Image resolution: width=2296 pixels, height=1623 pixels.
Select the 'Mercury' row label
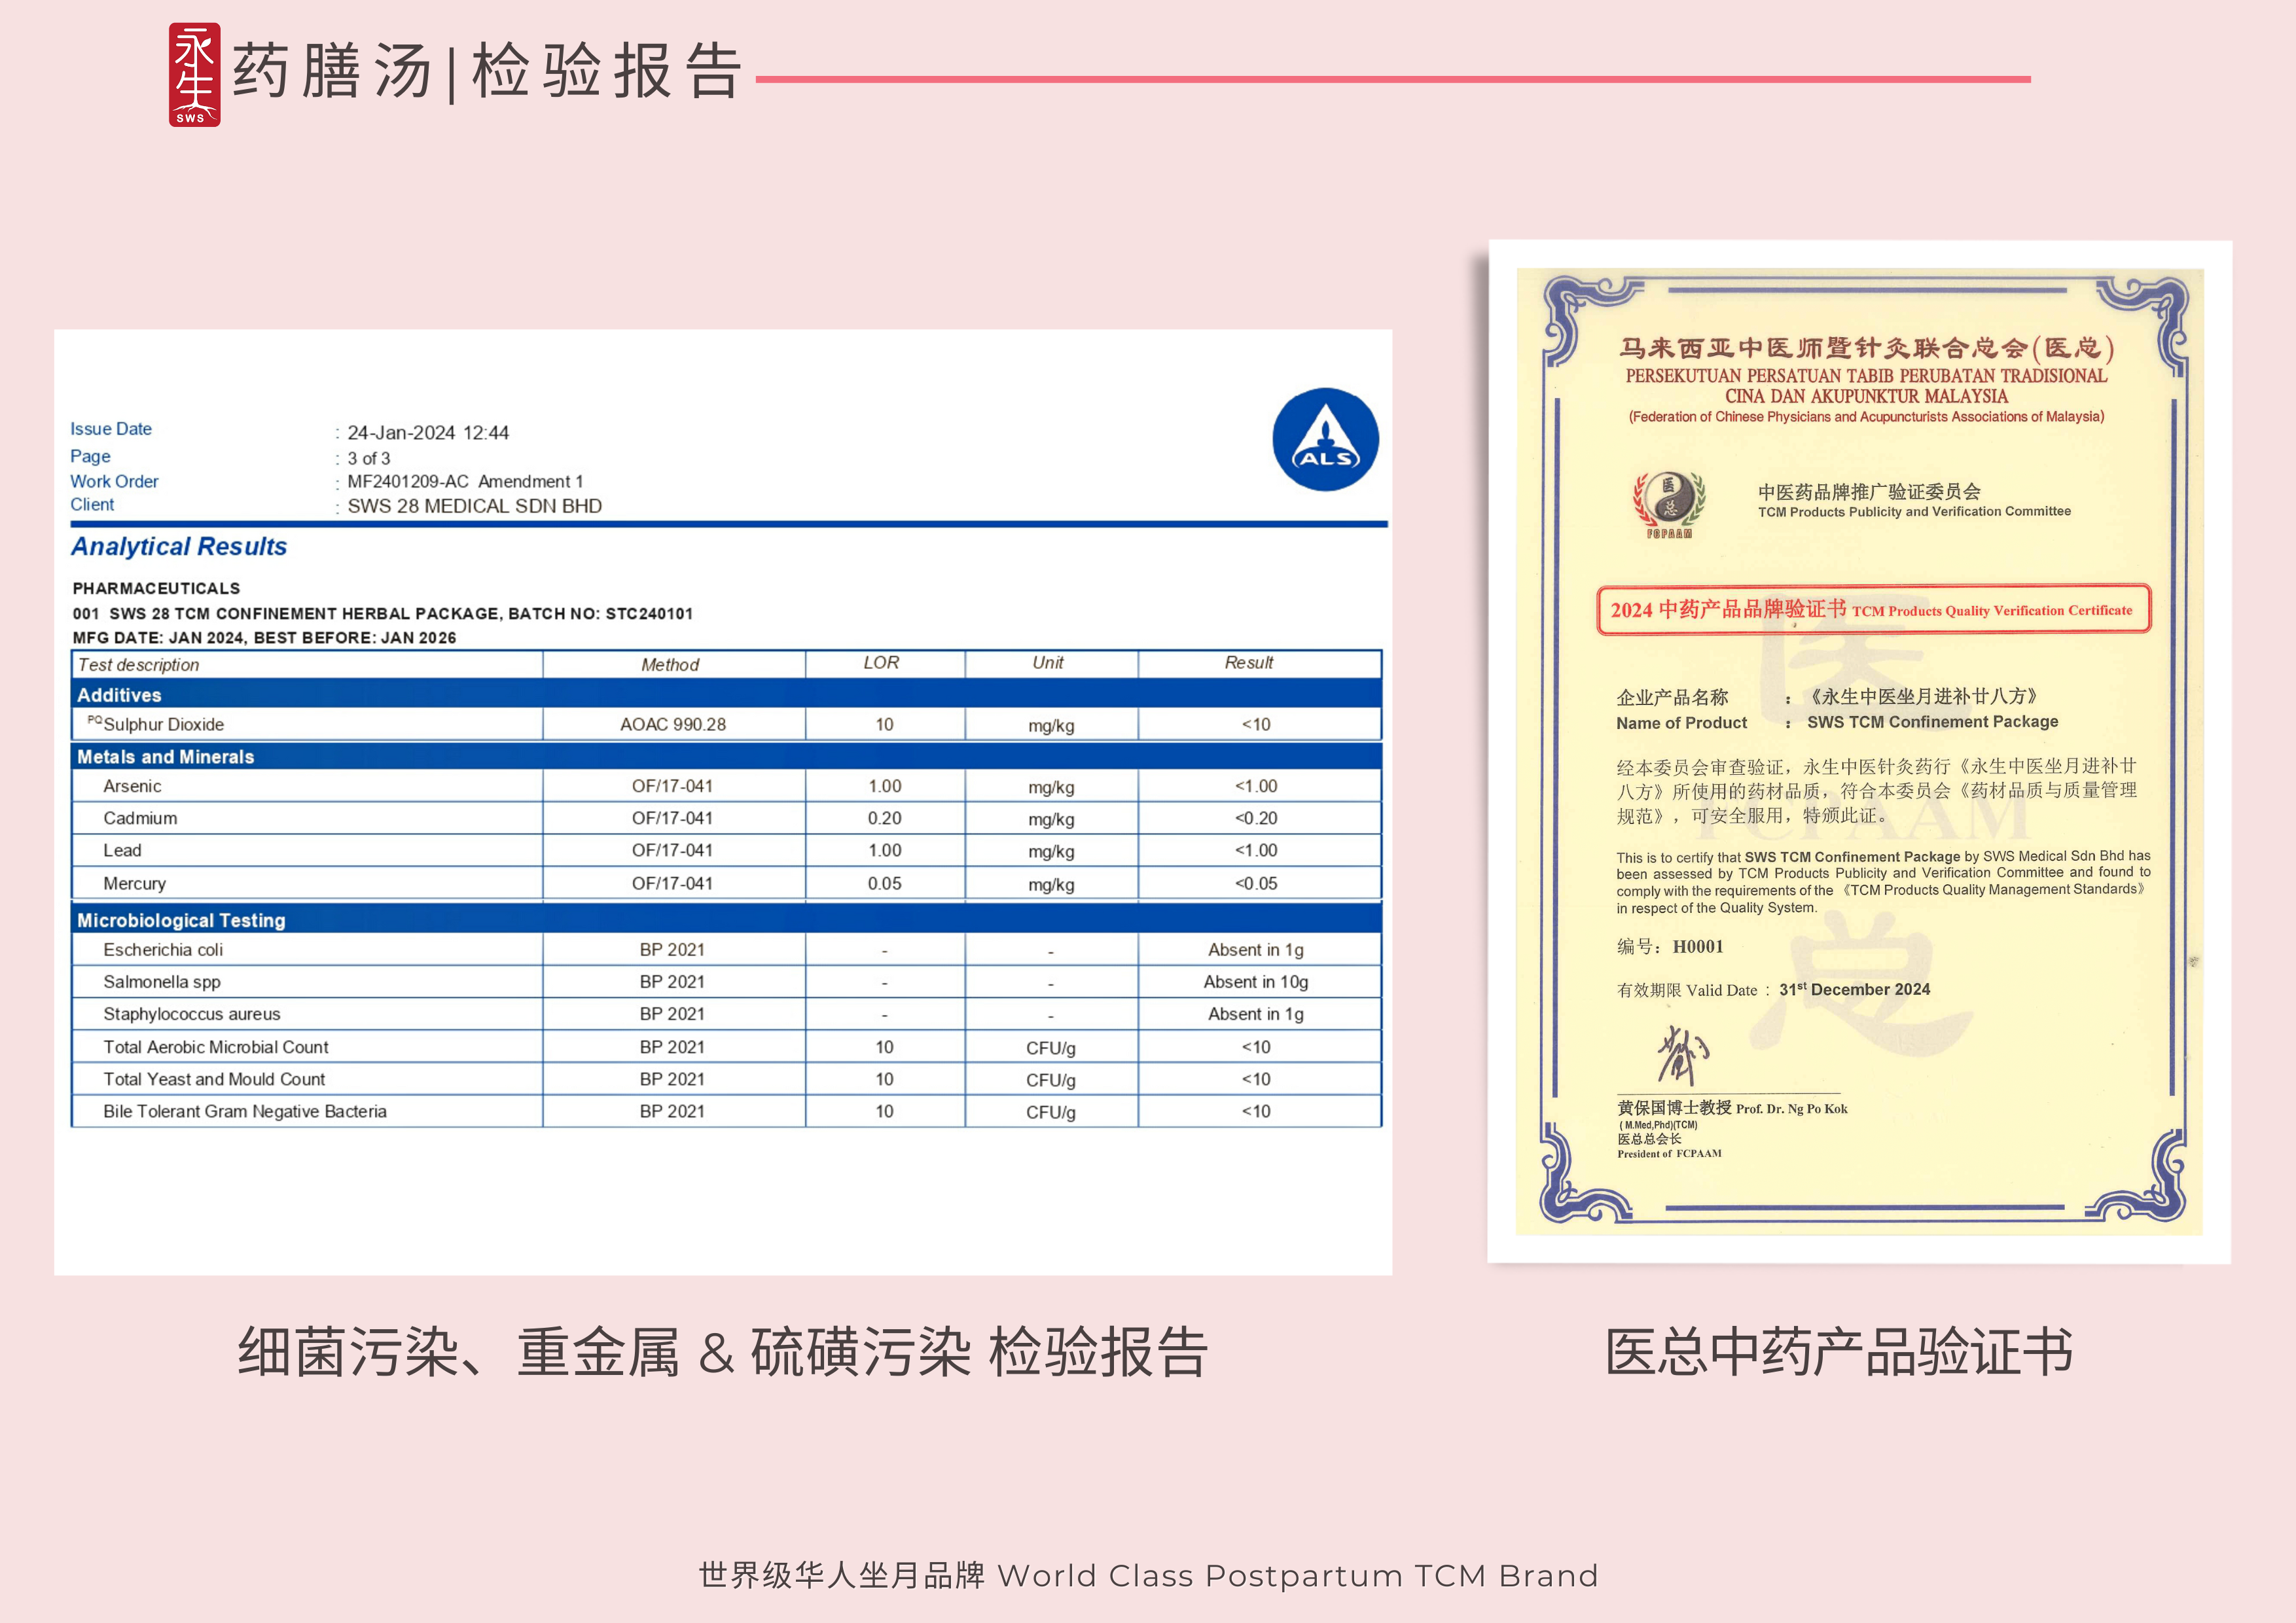click(x=134, y=883)
